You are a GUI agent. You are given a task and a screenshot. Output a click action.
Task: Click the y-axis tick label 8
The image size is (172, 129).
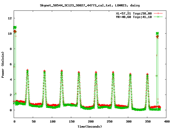(11, 49)
